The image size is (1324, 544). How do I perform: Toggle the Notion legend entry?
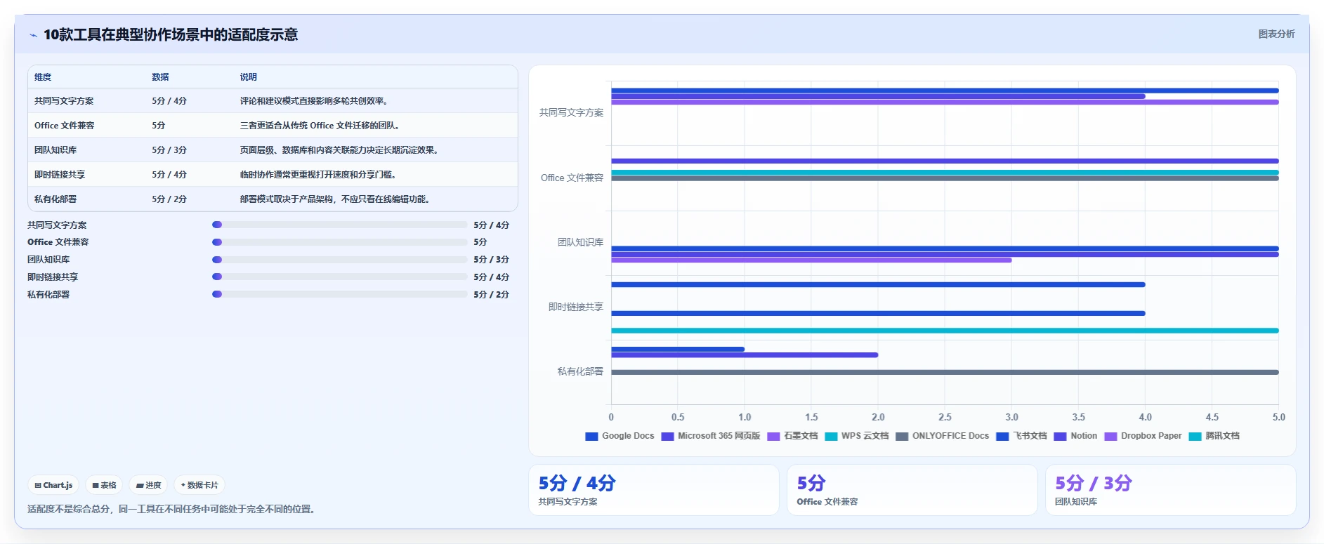pos(1075,436)
